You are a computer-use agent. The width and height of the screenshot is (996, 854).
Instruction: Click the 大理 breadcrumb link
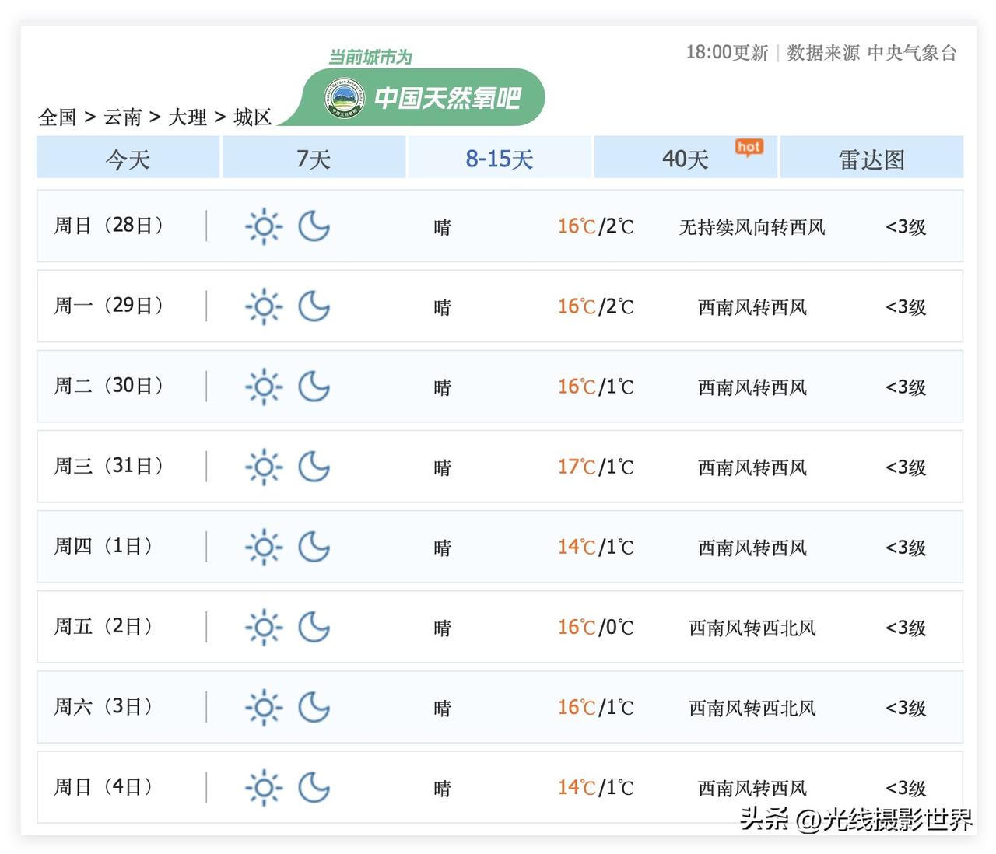[188, 117]
